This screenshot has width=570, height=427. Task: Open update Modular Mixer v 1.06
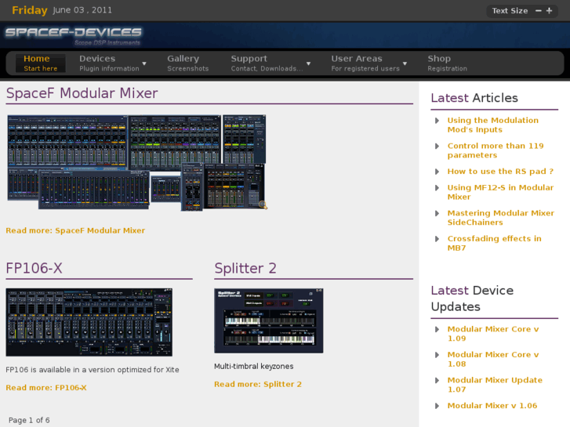click(492, 406)
